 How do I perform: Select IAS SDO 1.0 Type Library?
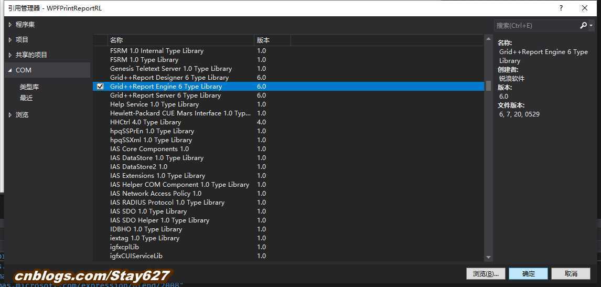click(x=288, y=211)
